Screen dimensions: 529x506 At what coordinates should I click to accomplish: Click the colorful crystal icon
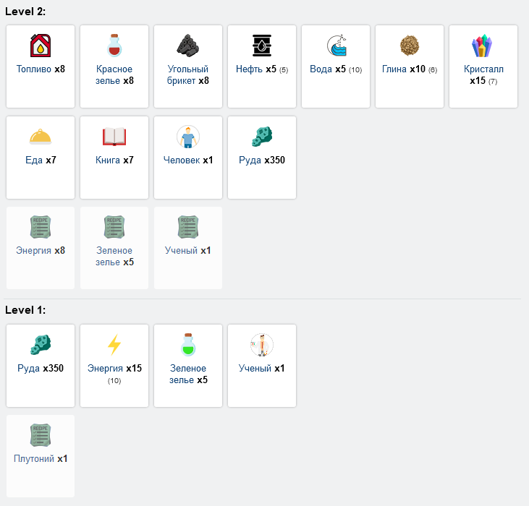482,46
